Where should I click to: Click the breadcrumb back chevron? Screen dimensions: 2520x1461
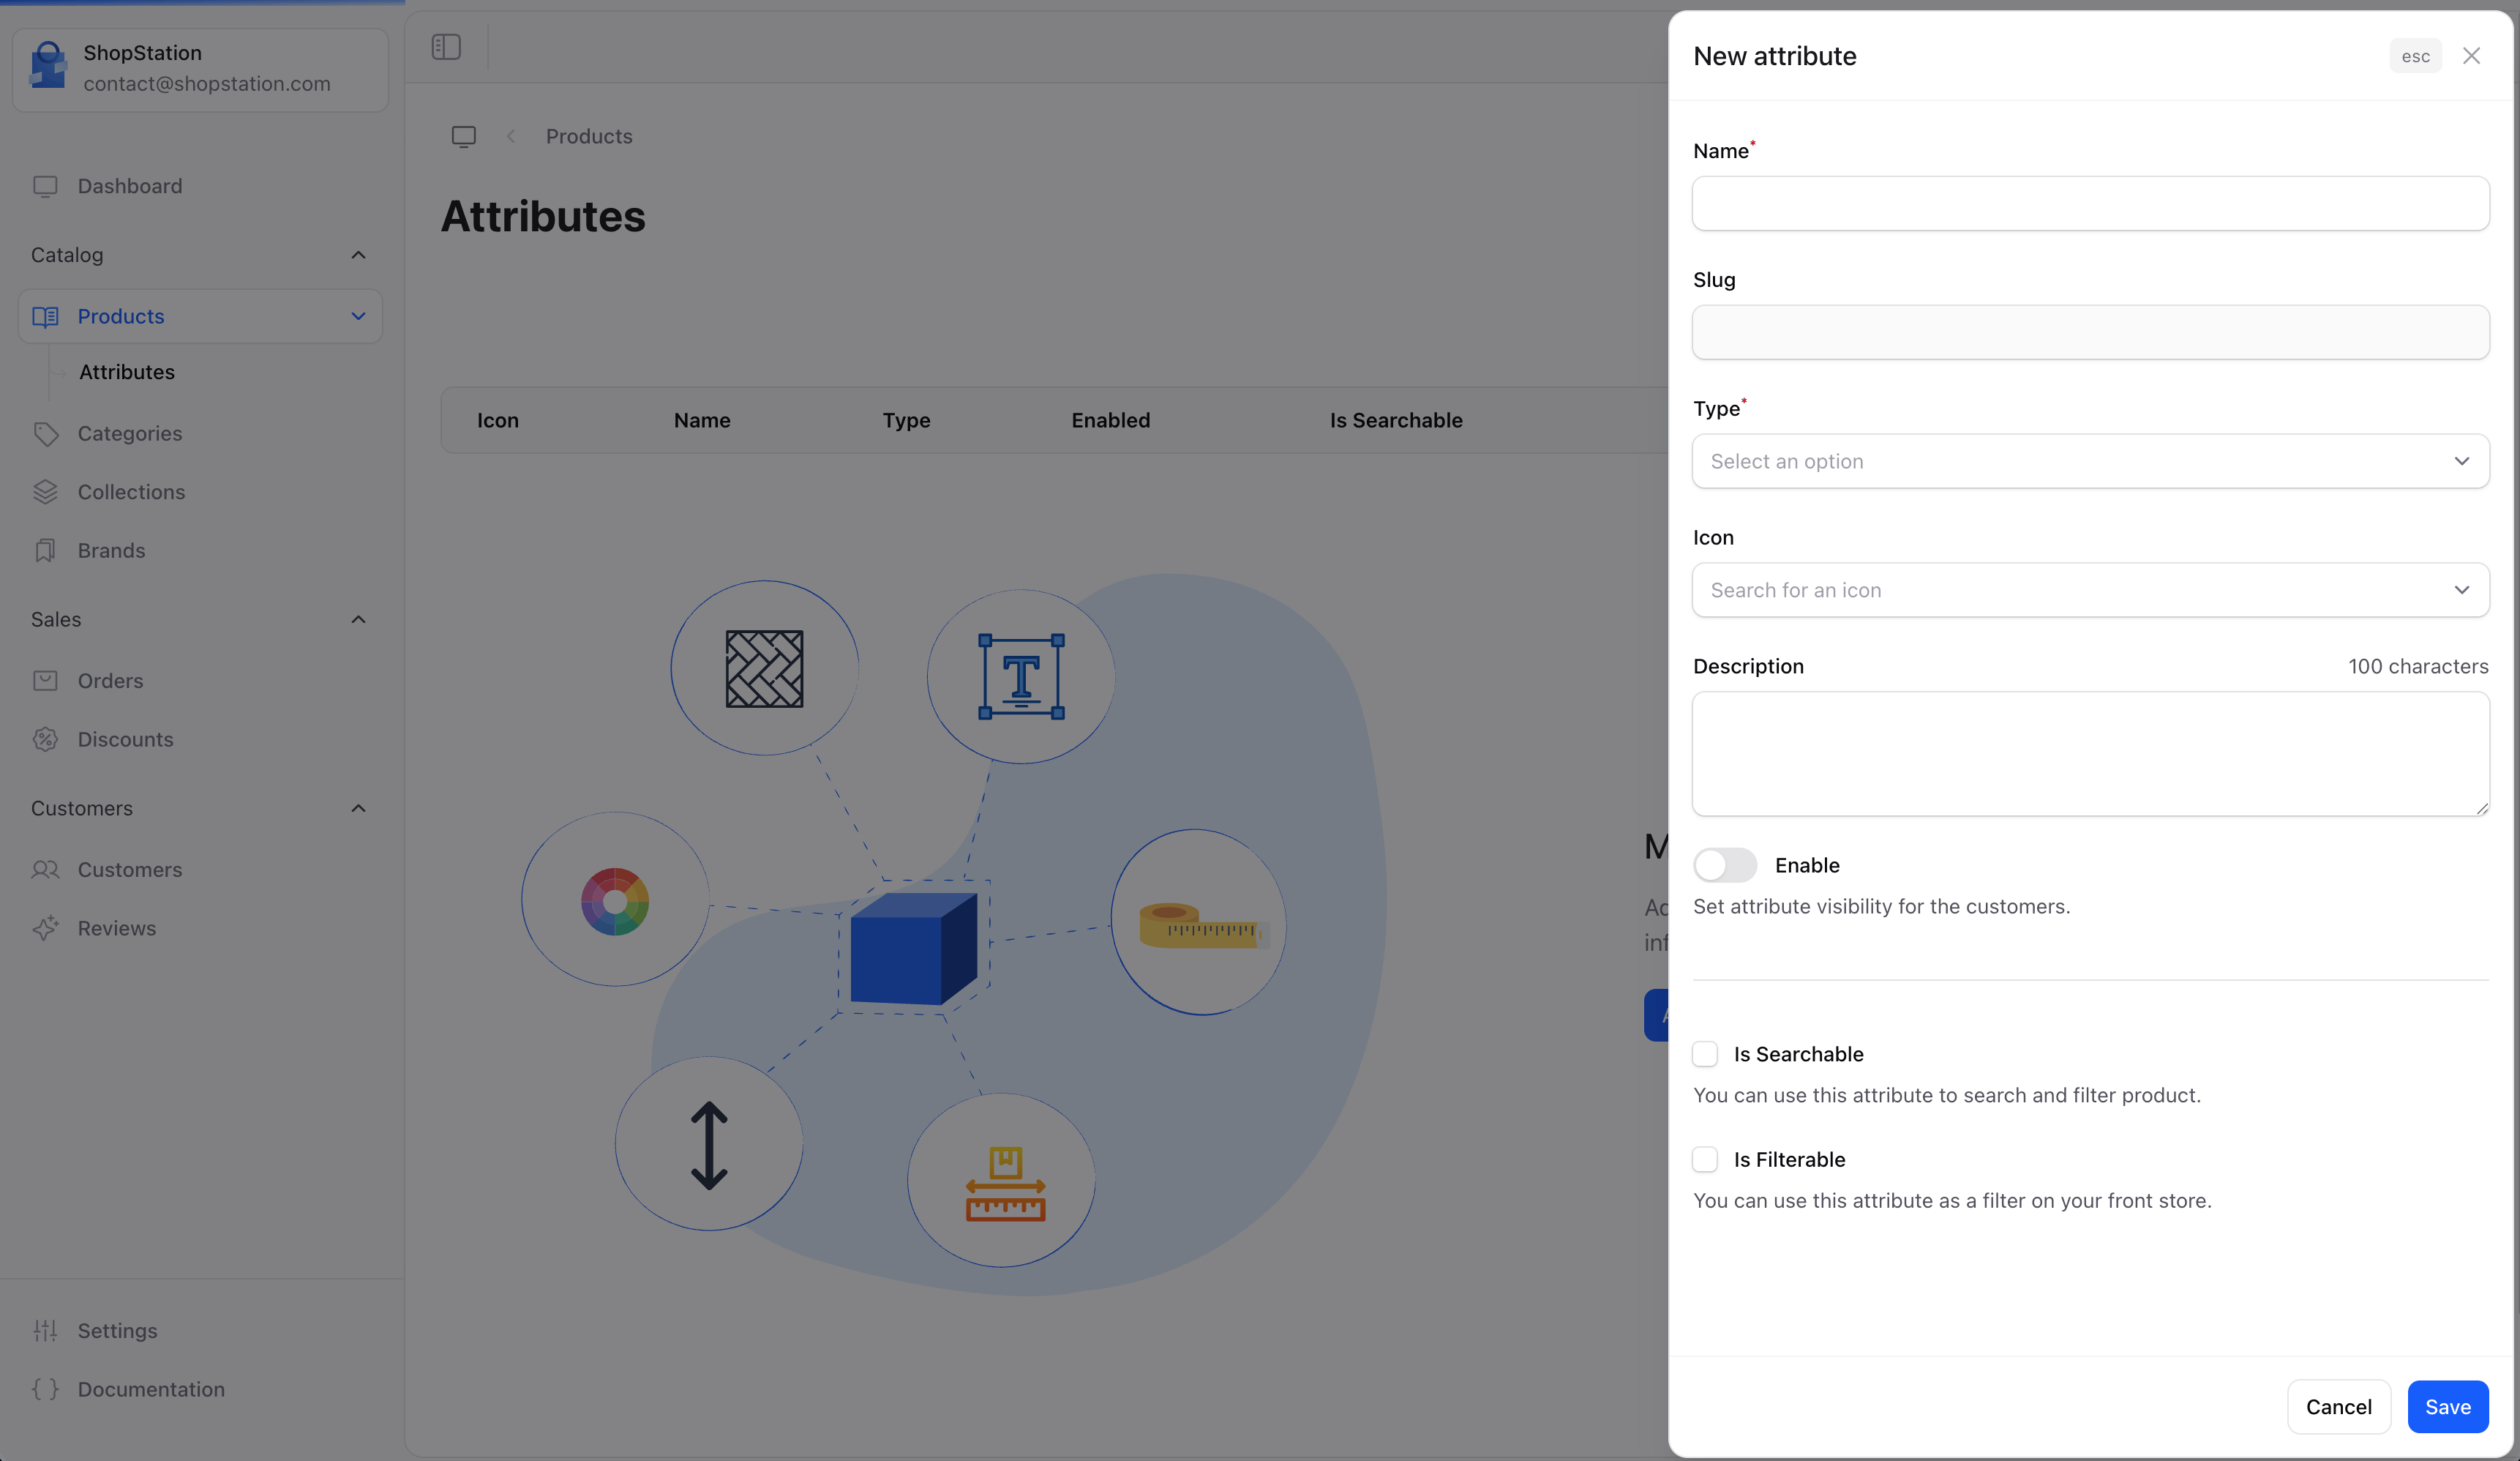pyautogui.click(x=511, y=136)
